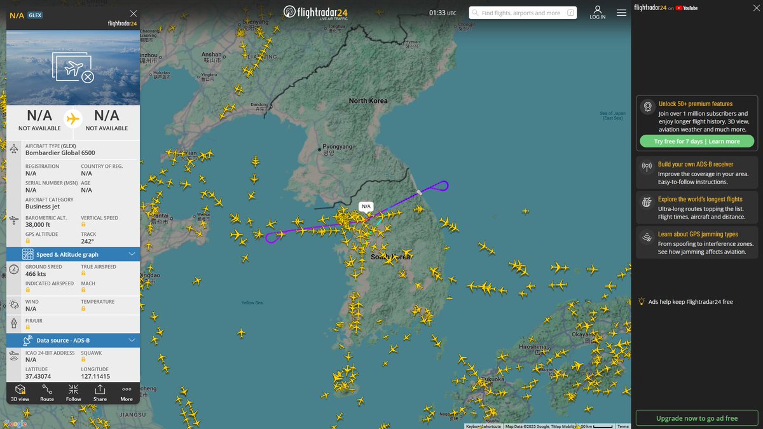This screenshot has width=763, height=429.
Task: Click the lock icon under GPS Altitude
Action: point(28,242)
